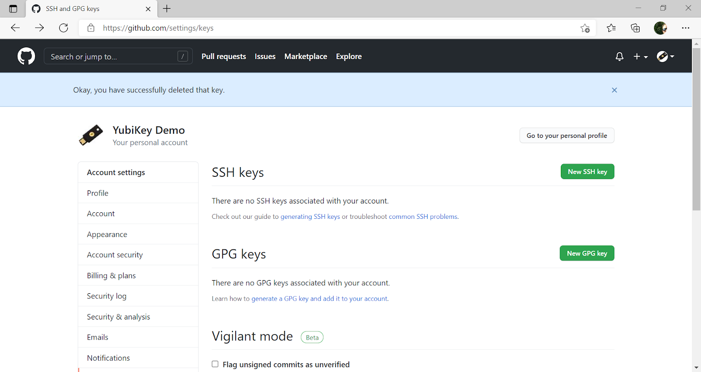Select Account security in settings sidebar
The width and height of the screenshot is (701, 372).
coord(115,255)
